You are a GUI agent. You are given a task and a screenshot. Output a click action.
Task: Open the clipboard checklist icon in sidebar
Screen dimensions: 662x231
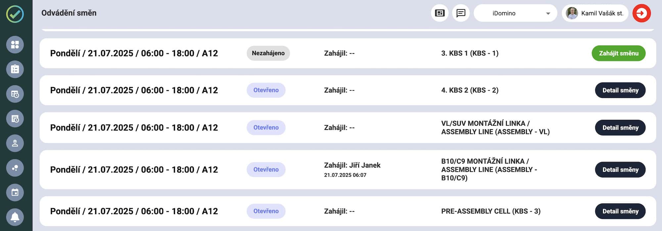click(x=15, y=69)
